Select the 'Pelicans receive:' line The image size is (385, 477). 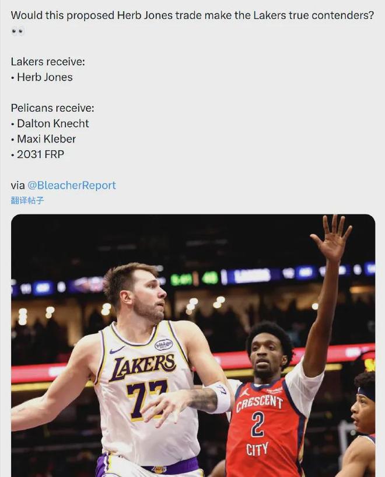point(52,108)
